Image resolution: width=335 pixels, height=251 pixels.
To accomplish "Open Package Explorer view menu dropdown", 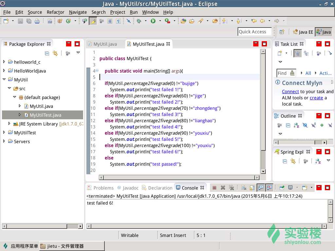I will (x=78, y=53).
